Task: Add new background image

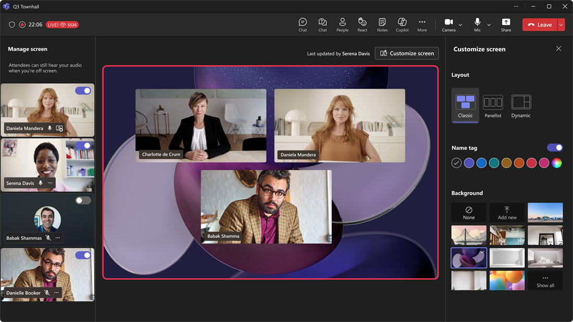Action: (x=507, y=212)
